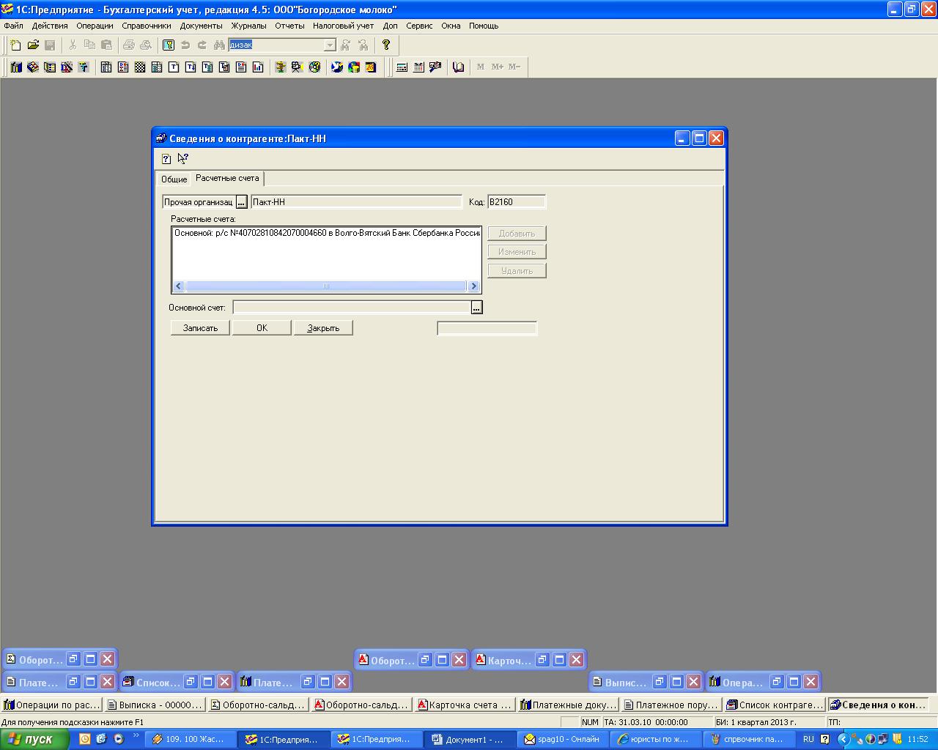Click the Записать button
938x750 pixels.
[200, 328]
